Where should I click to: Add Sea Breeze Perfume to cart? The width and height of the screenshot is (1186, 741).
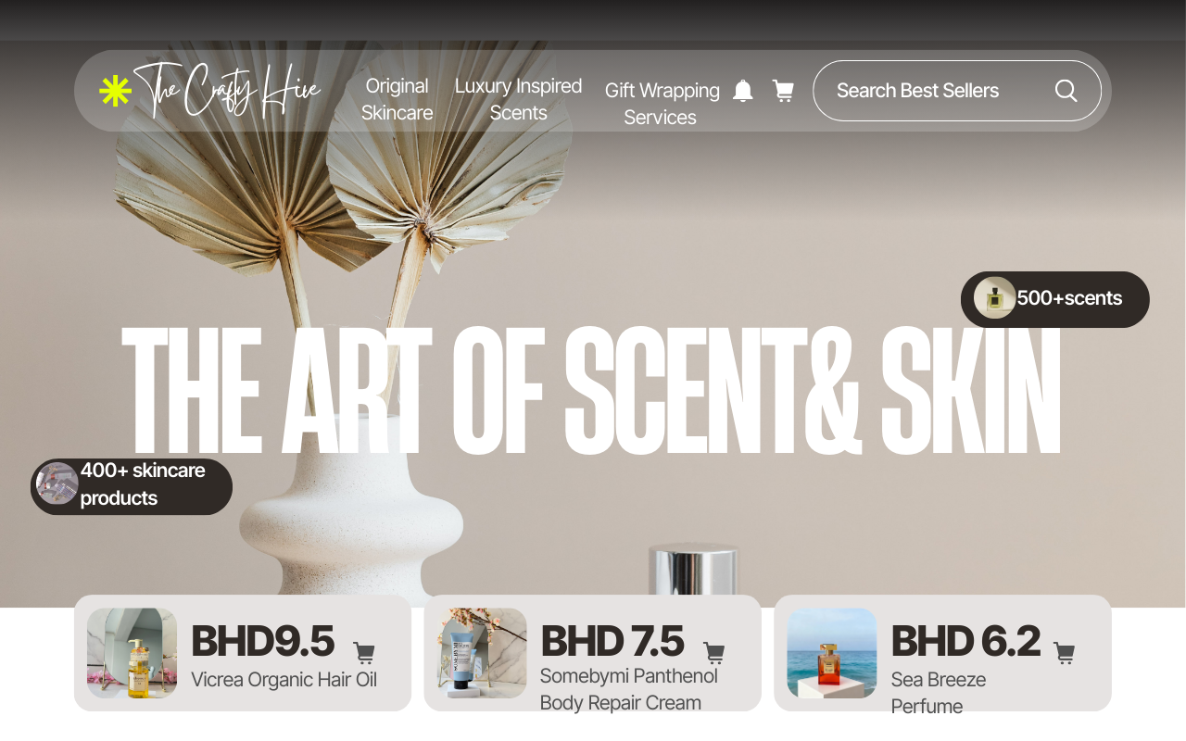coord(1064,653)
